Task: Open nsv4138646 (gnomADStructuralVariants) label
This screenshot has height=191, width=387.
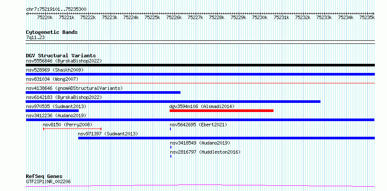Action: click(74, 88)
